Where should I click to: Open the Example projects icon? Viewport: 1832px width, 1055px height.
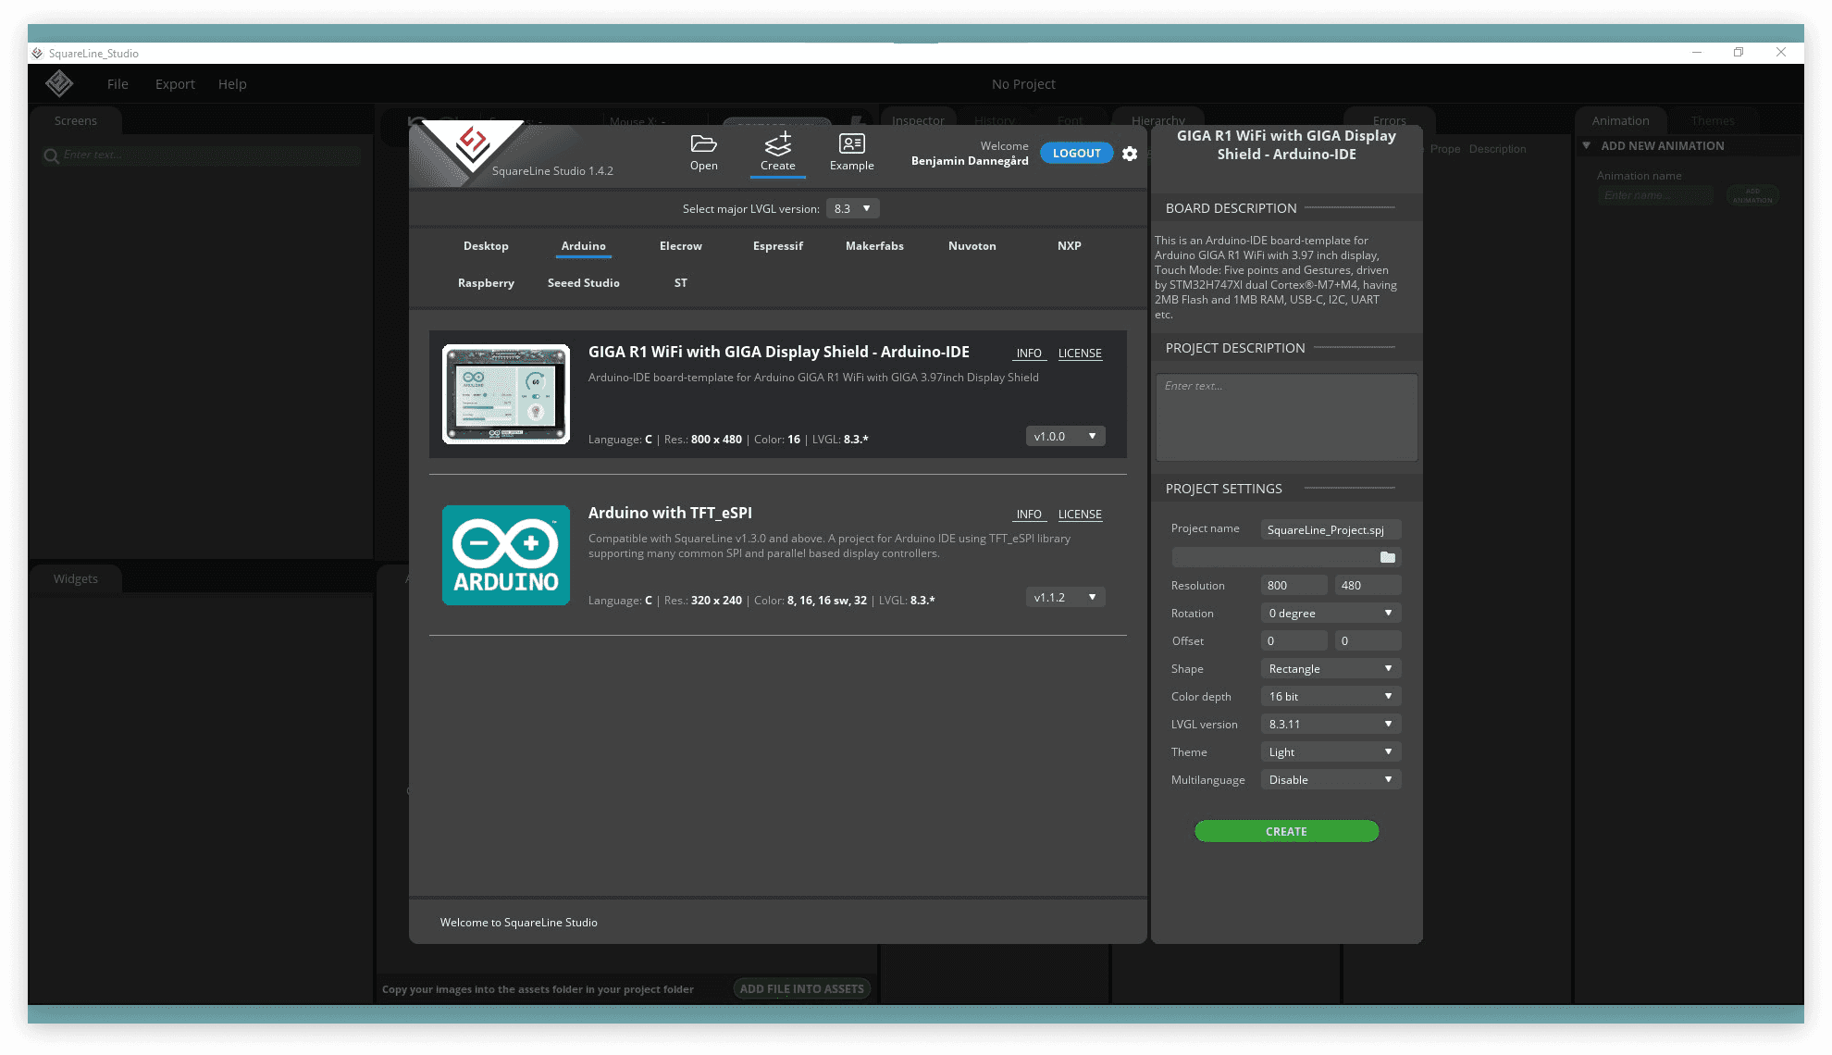click(851, 144)
